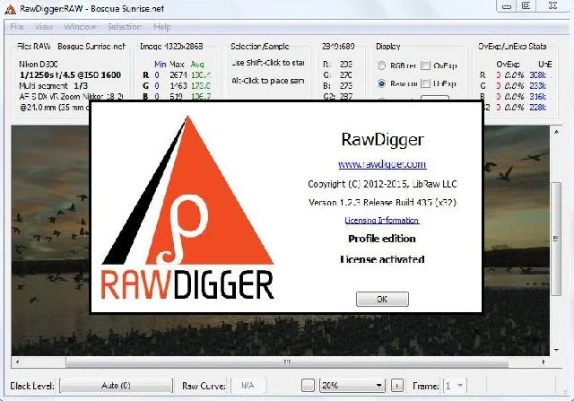
Task: Click the RawDigger app icon in title bar
Action: coord(10,8)
